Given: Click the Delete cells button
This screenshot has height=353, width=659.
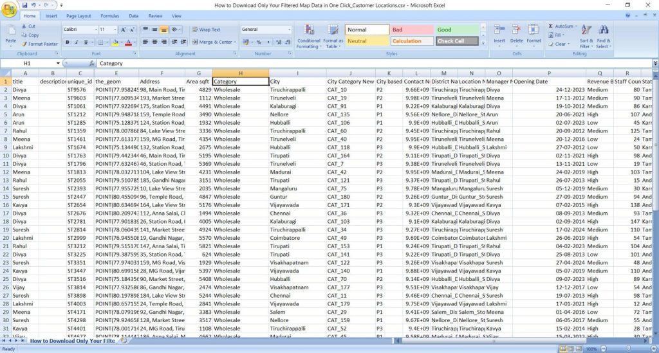Looking at the screenshot, I should tap(517, 34).
